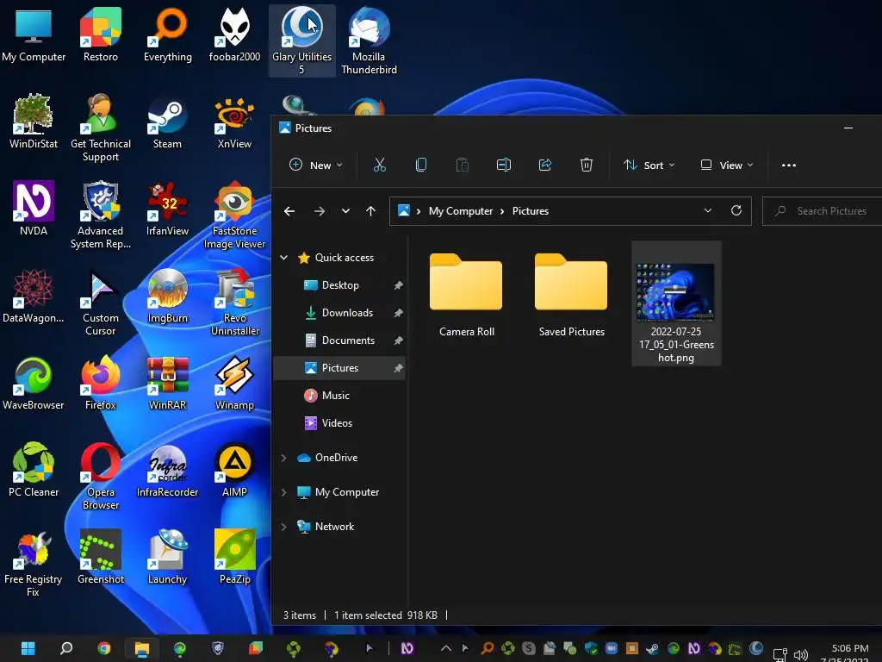Select the WinDirStat desktop icon
This screenshot has width=882, height=662.
pos(34,122)
